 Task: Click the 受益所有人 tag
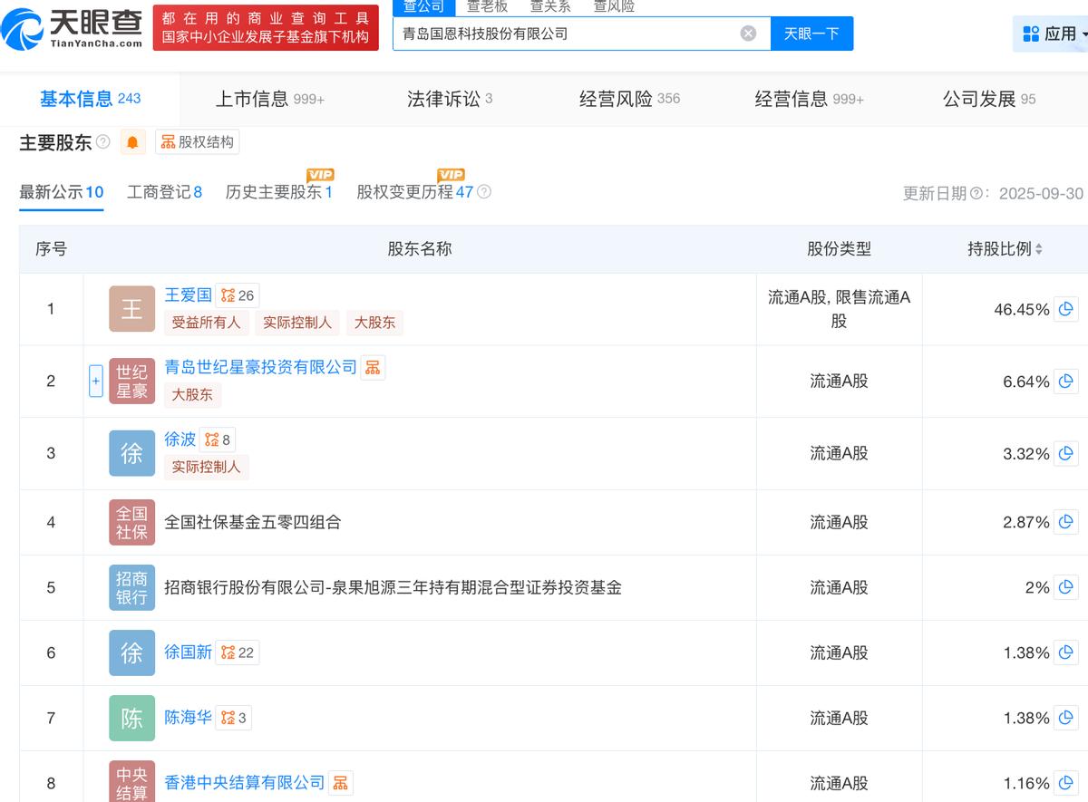[206, 323]
